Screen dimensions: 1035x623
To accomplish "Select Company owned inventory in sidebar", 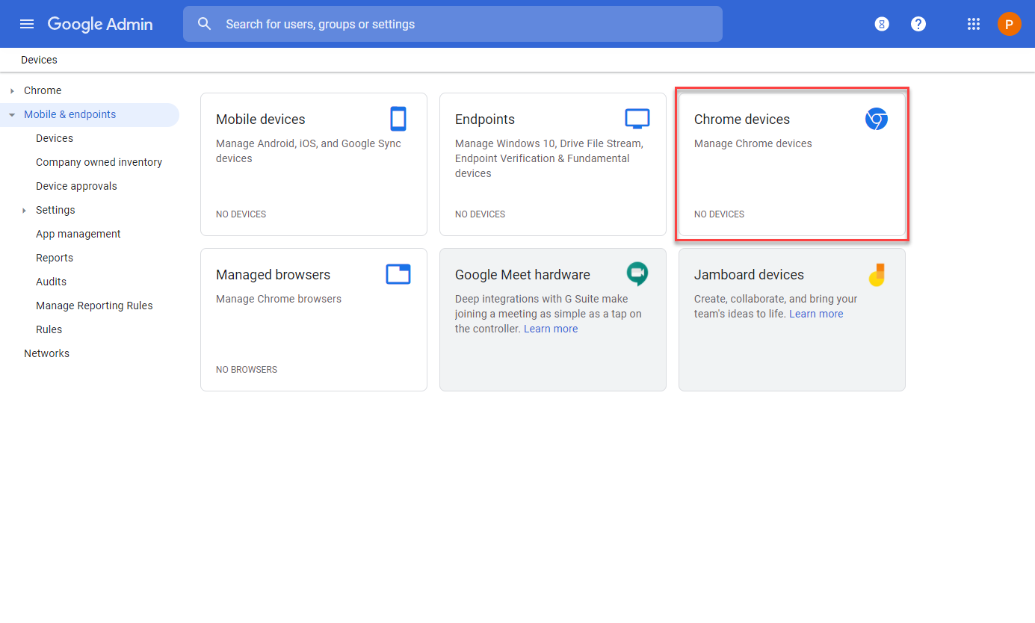I will point(99,162).
